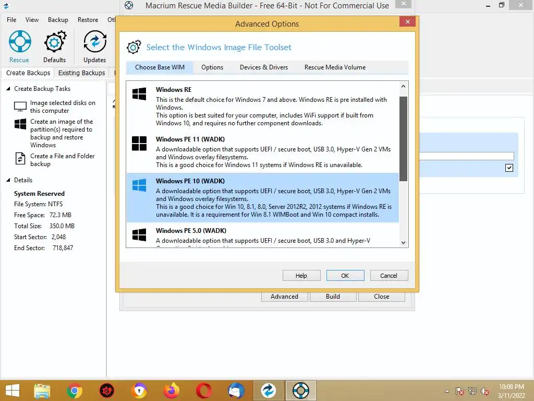
Task: Launch Google Chrome from taskbar
Action: coord(74,391)
